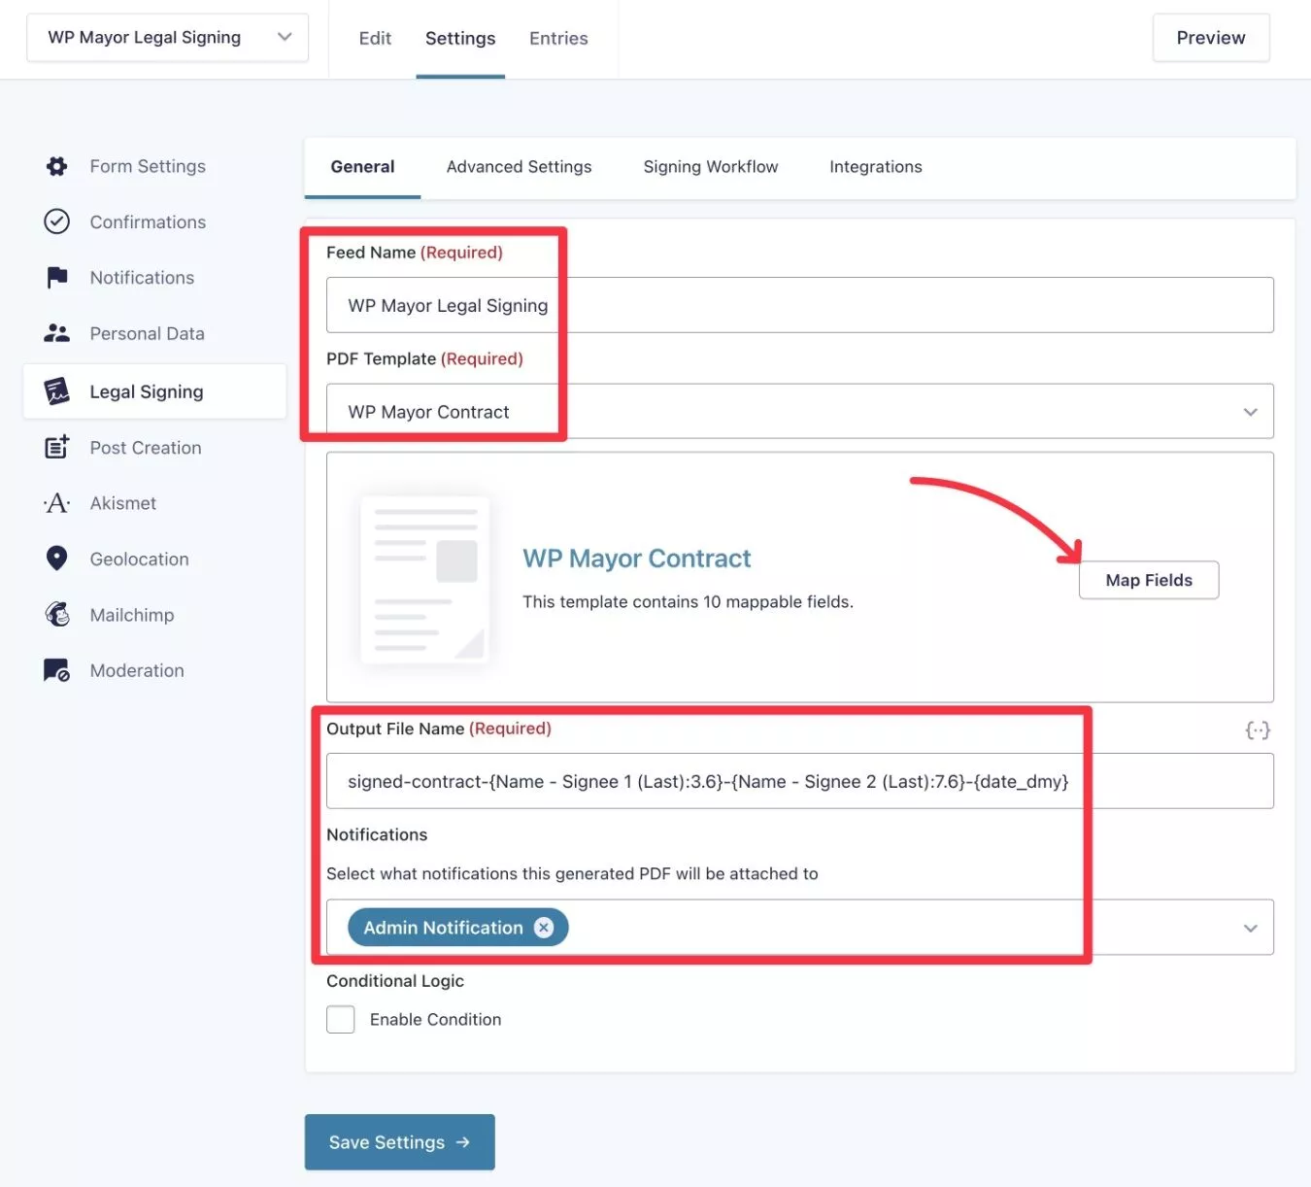This screenshot has height=1187, width=1311.
Task: Open the Entries tab
Action: point(558,38)
